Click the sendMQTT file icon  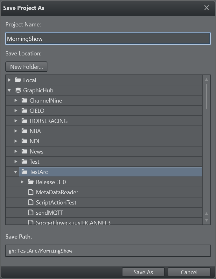(31, 213)
